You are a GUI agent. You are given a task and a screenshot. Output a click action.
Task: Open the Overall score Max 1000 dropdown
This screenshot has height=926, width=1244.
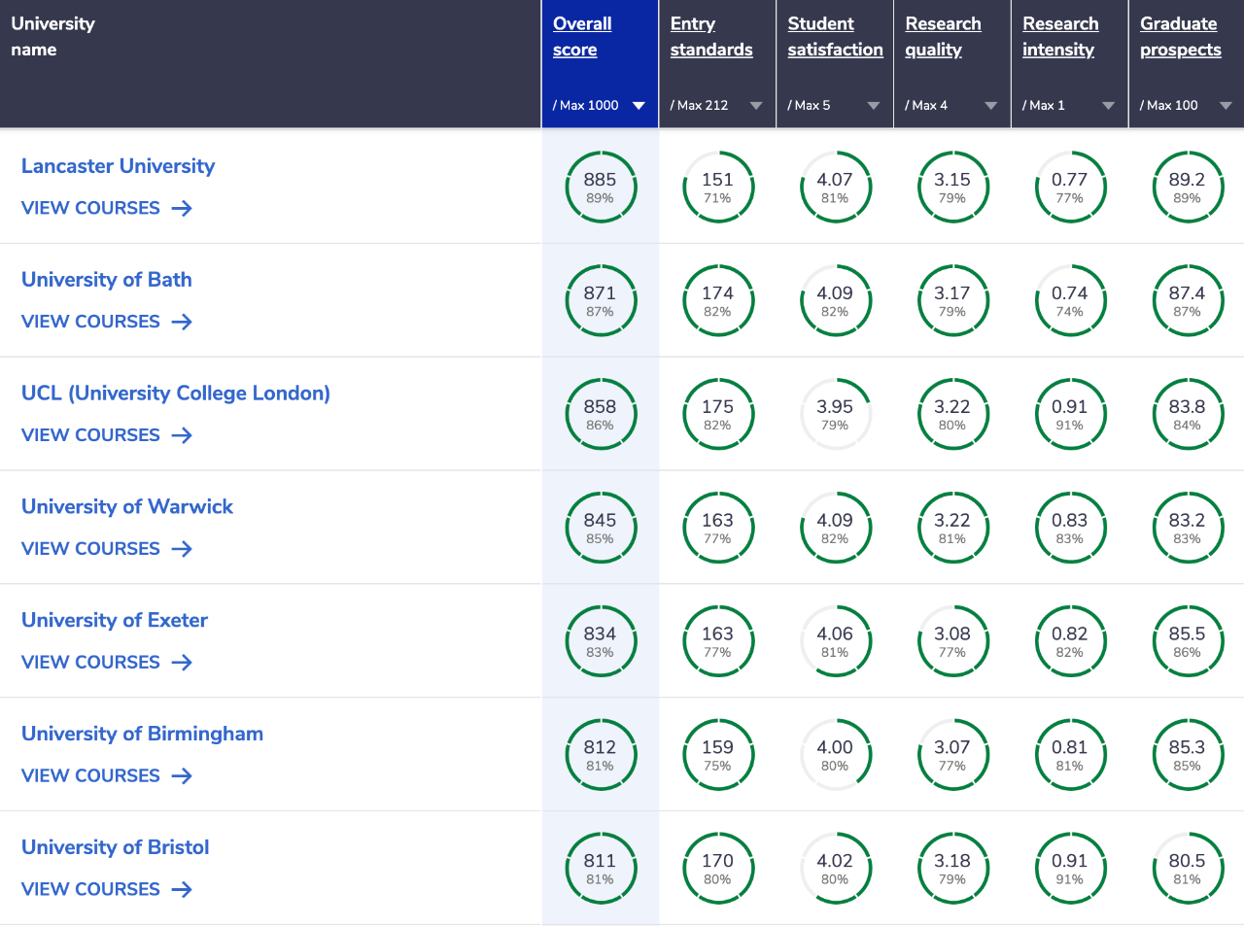639,106
